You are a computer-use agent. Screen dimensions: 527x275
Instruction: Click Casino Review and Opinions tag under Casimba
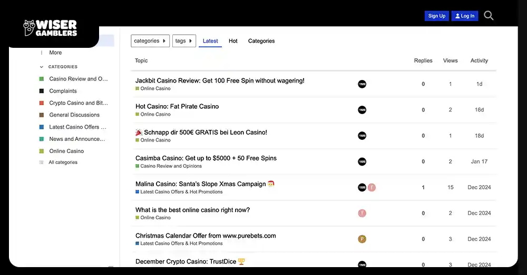(169, 166)
